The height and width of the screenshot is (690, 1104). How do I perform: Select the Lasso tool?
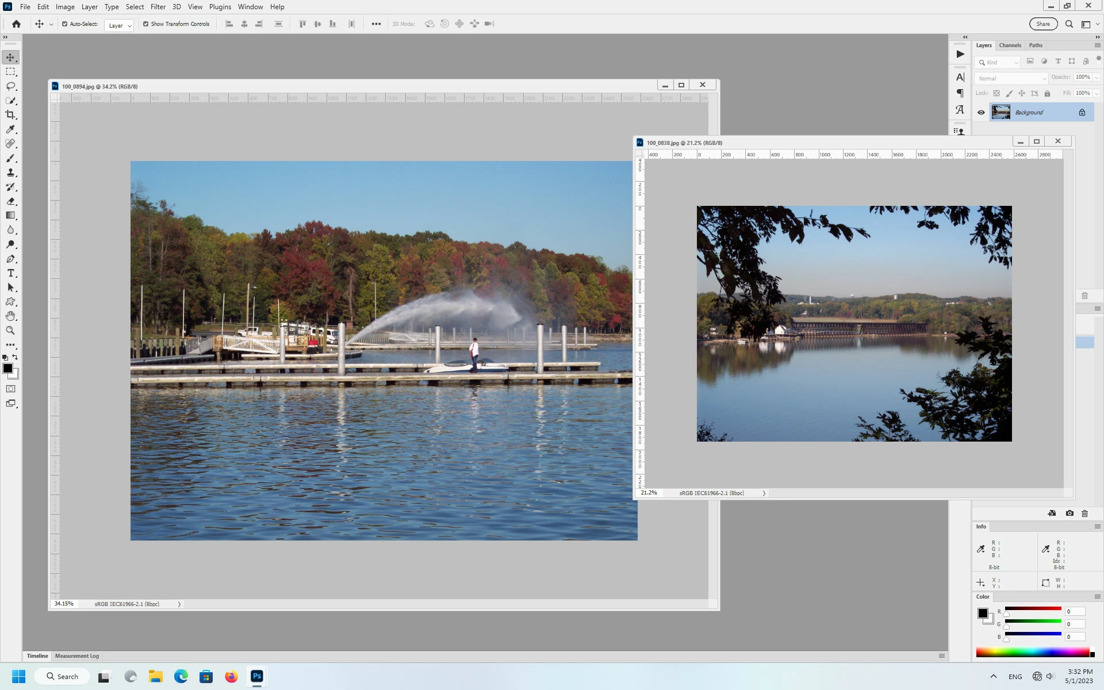tap(10, 86)
